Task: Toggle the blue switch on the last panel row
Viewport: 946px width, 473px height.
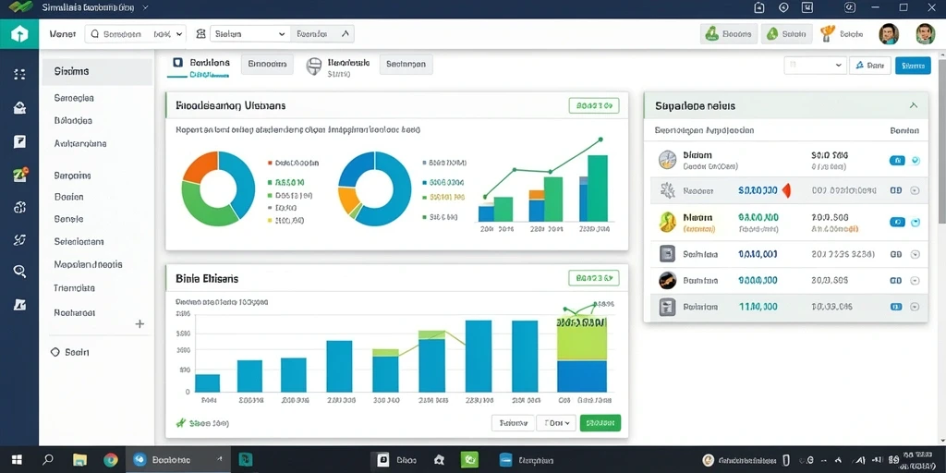Action: [x=896, y=307]
